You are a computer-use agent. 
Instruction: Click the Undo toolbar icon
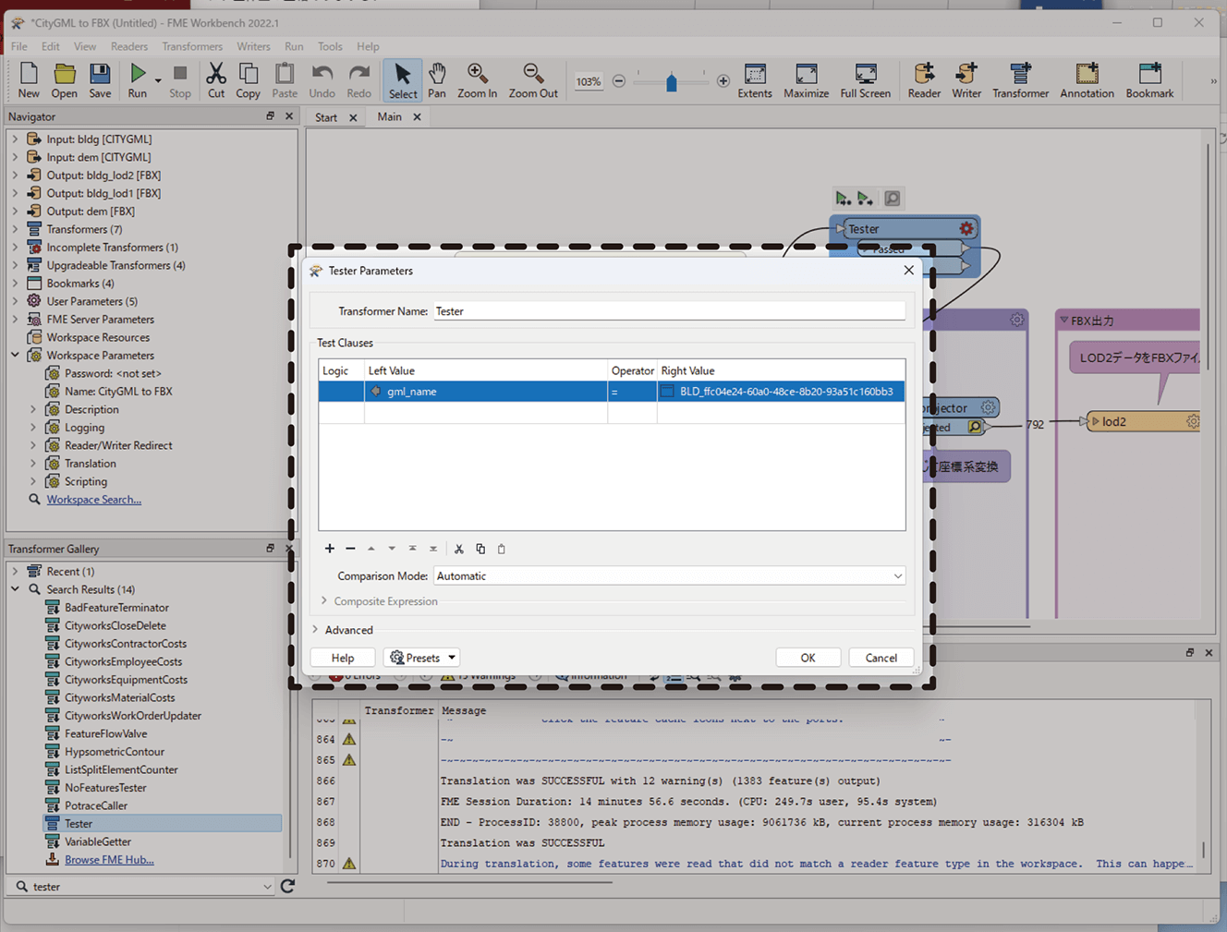322,80
